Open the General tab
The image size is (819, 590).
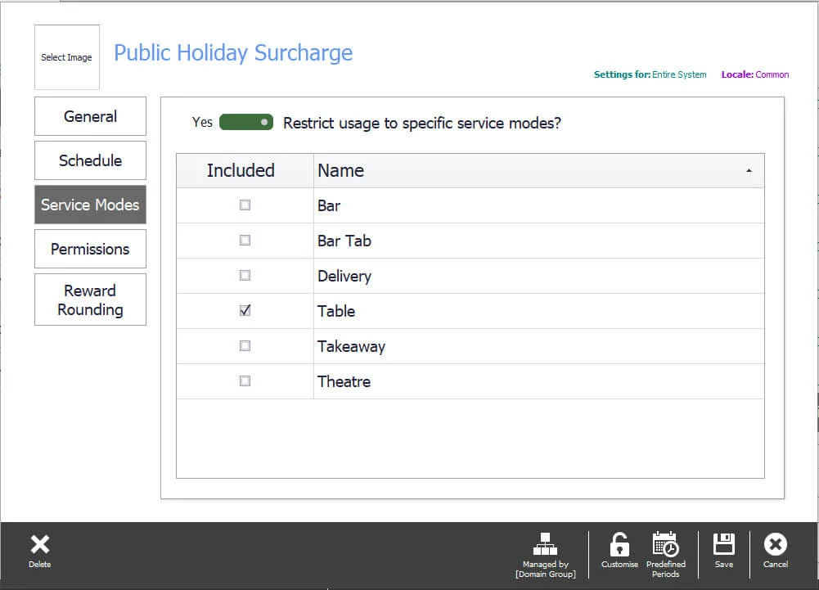[x=90, y=116]
